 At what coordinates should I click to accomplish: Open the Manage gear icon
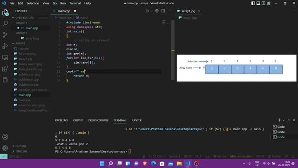point(5,148)
